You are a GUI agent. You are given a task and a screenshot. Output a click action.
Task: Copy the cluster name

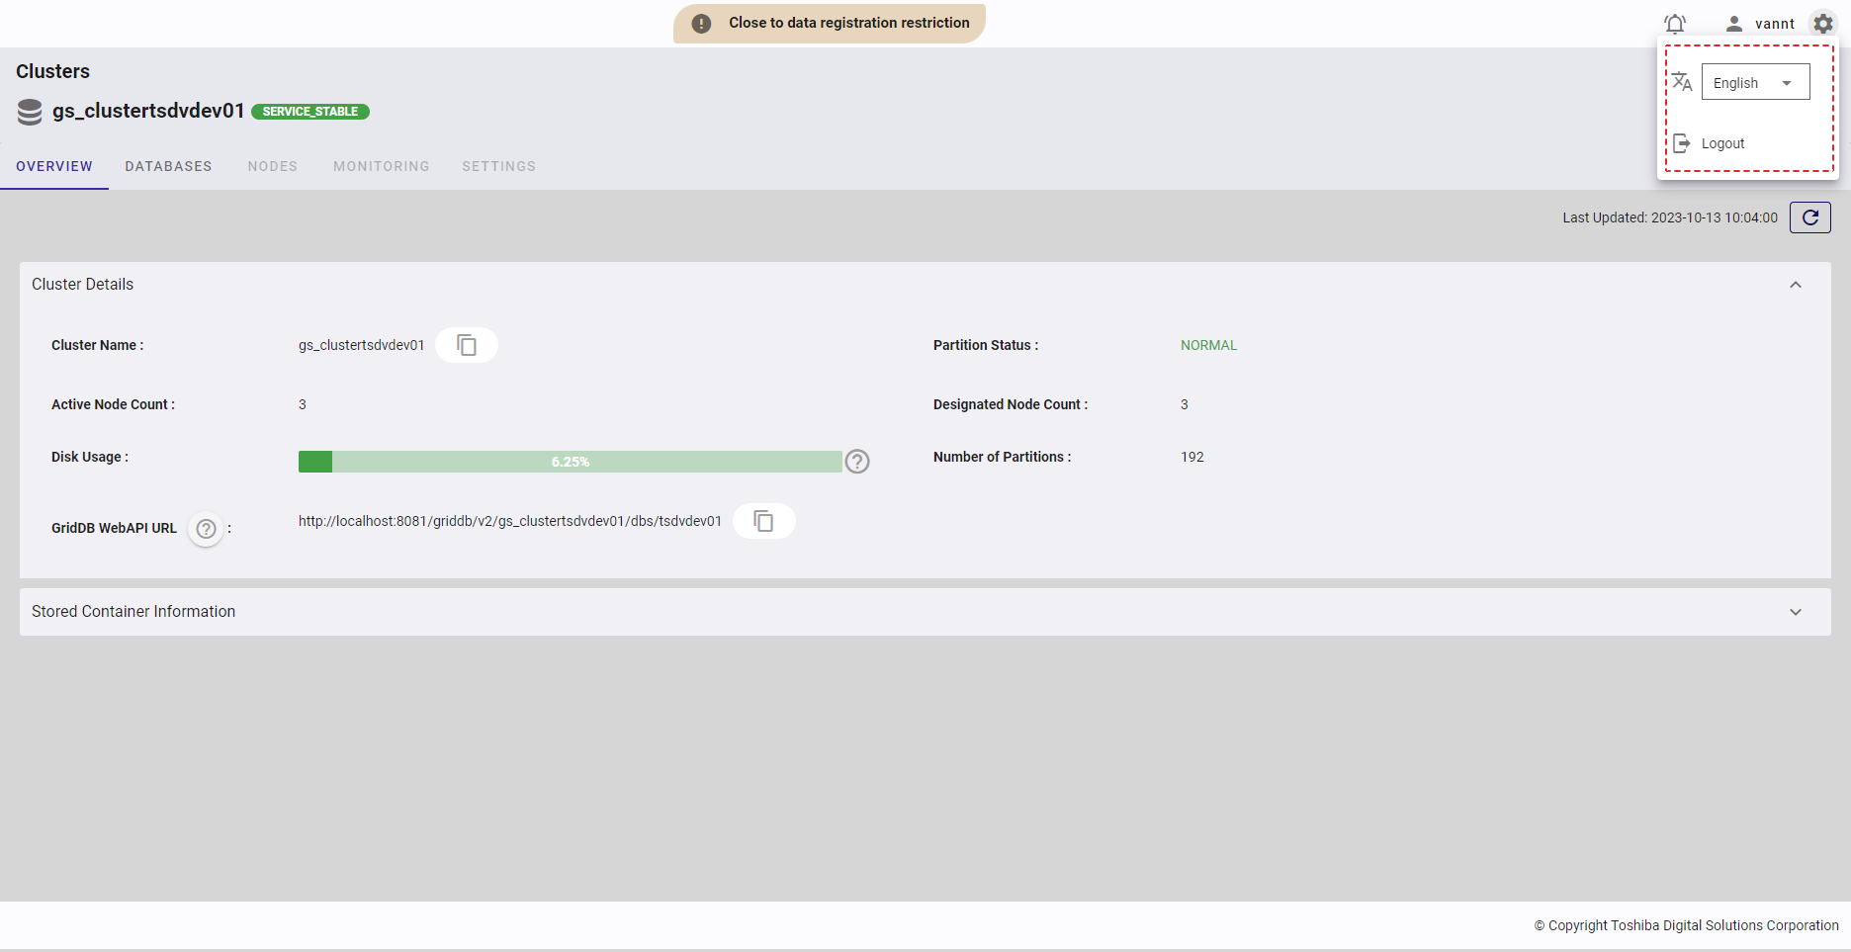tap(466, 344)
